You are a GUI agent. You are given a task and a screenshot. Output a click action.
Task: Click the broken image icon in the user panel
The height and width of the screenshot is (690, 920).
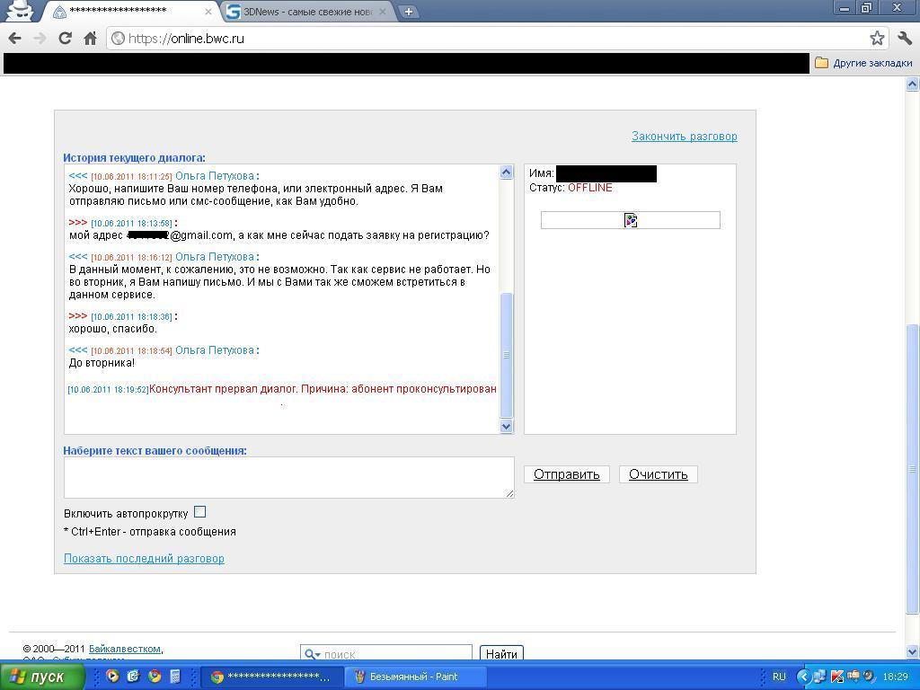631,220
